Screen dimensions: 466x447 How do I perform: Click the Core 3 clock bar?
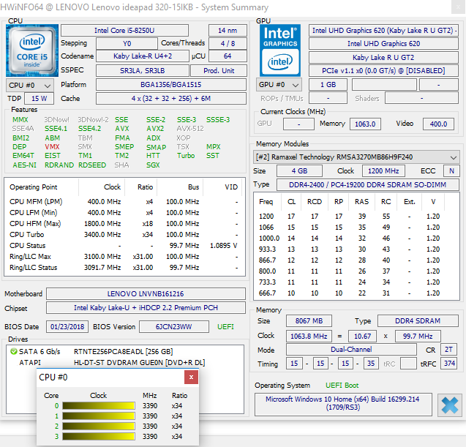click(x=99, y=436)
